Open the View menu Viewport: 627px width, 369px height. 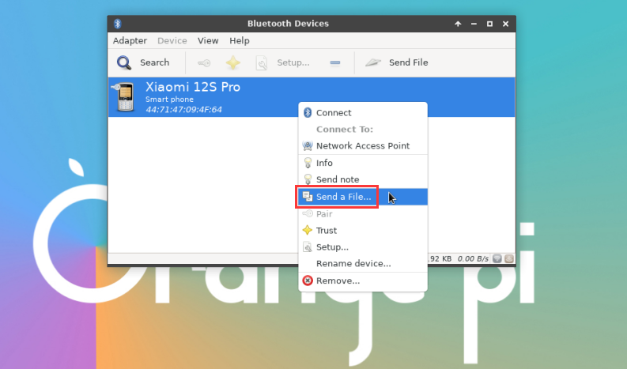[208, 41]
